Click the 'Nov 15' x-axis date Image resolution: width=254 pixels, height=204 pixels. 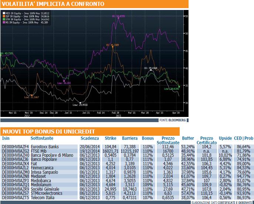[x=13, y=113]
